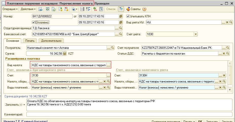Open the Действия dropdown menu
The image size is (235, 122).
coord(28,9)
